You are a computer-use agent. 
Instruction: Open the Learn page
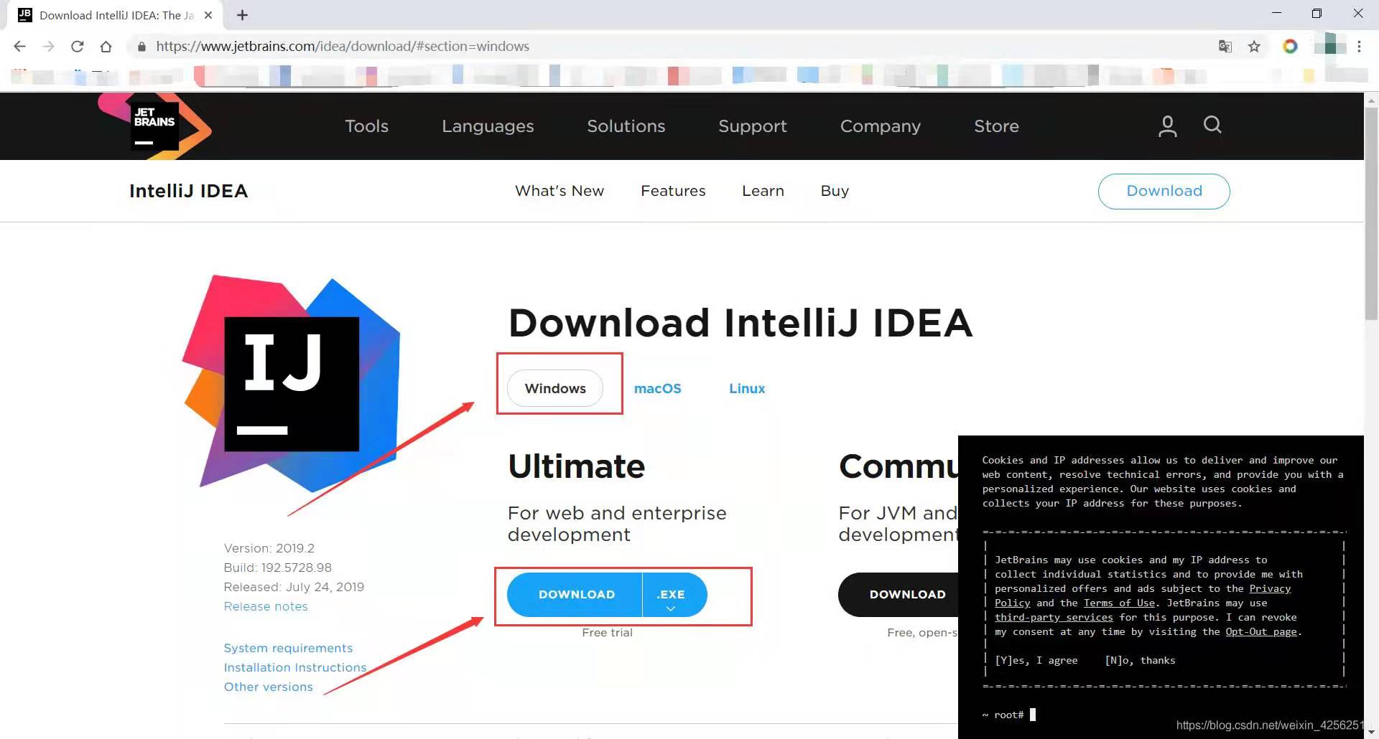tap(763, 191)
